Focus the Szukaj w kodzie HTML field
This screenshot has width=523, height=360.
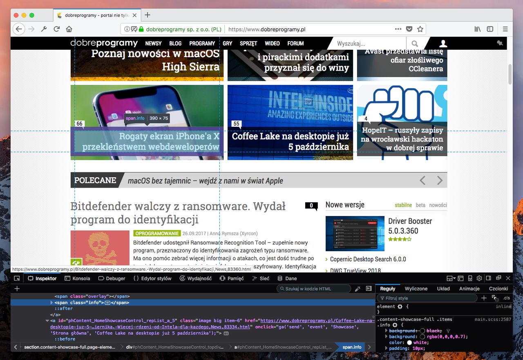coord(314,289)
